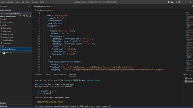Click "lockfileVersion" key in editor
The height and width of the screenshot is (108, 193).
55,21
